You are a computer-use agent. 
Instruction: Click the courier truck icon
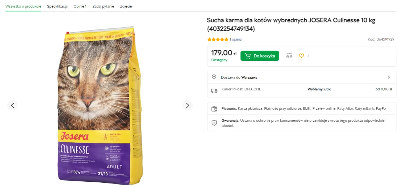coord(214,91)
